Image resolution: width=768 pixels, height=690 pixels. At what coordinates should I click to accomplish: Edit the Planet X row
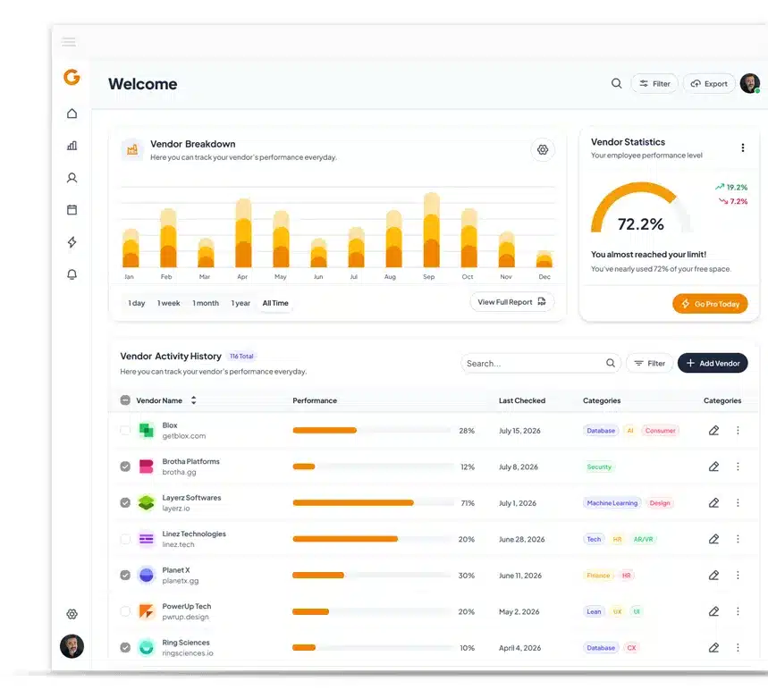713,576
